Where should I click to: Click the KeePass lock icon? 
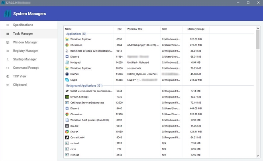pos(67,74)
